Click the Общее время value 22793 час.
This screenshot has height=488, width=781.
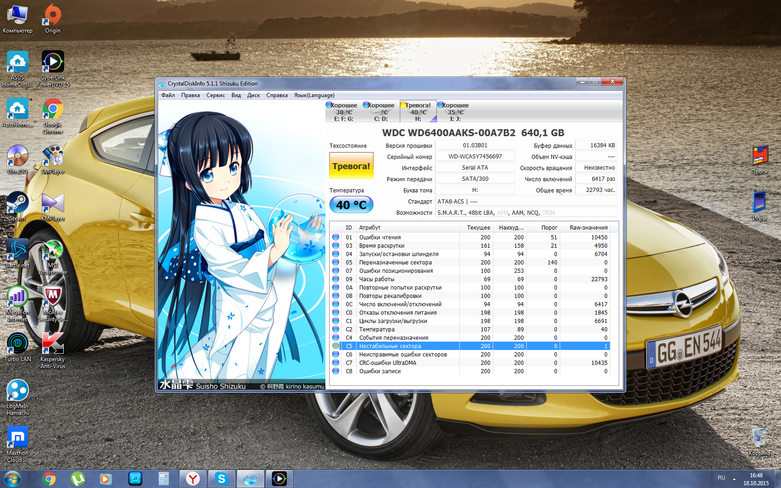[x=596, y=190]
